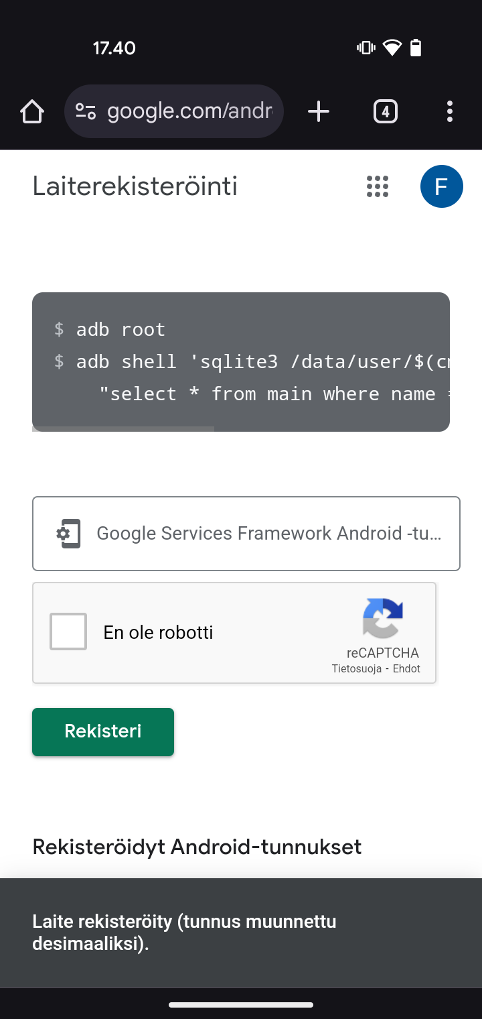
Task: Click the device gear icon in input
Action: click(68, 534)
